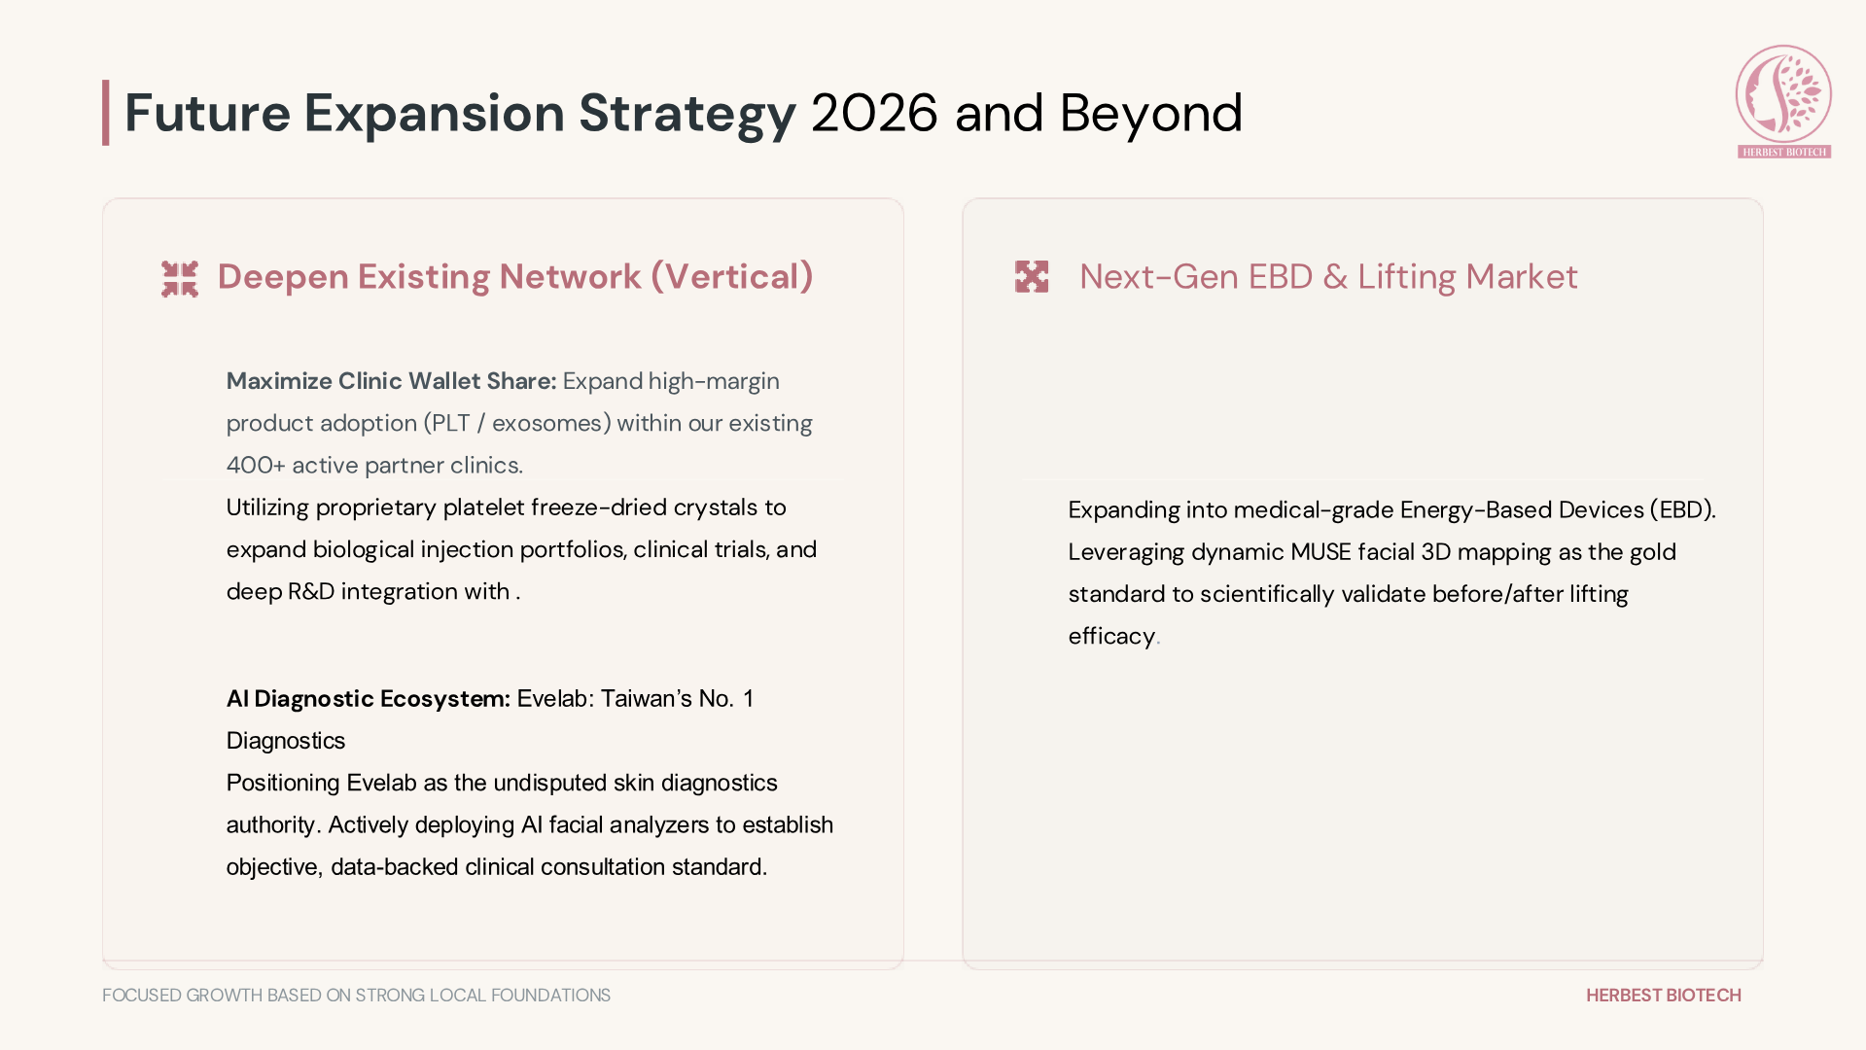Select the expand arrows icon beside Next-Gen EBD
1866x1050 pixels.
click(1032, 277)
